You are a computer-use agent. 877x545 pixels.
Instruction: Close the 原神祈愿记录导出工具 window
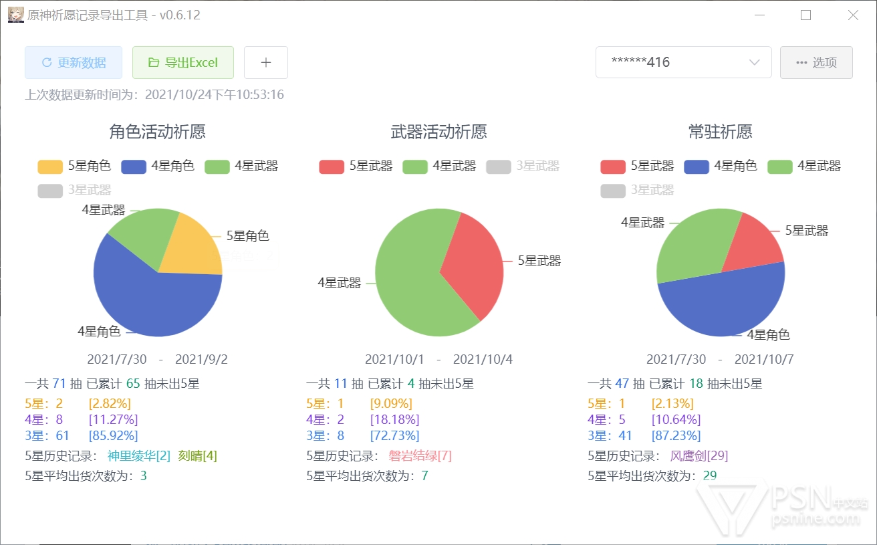click(x=853, y=15)
